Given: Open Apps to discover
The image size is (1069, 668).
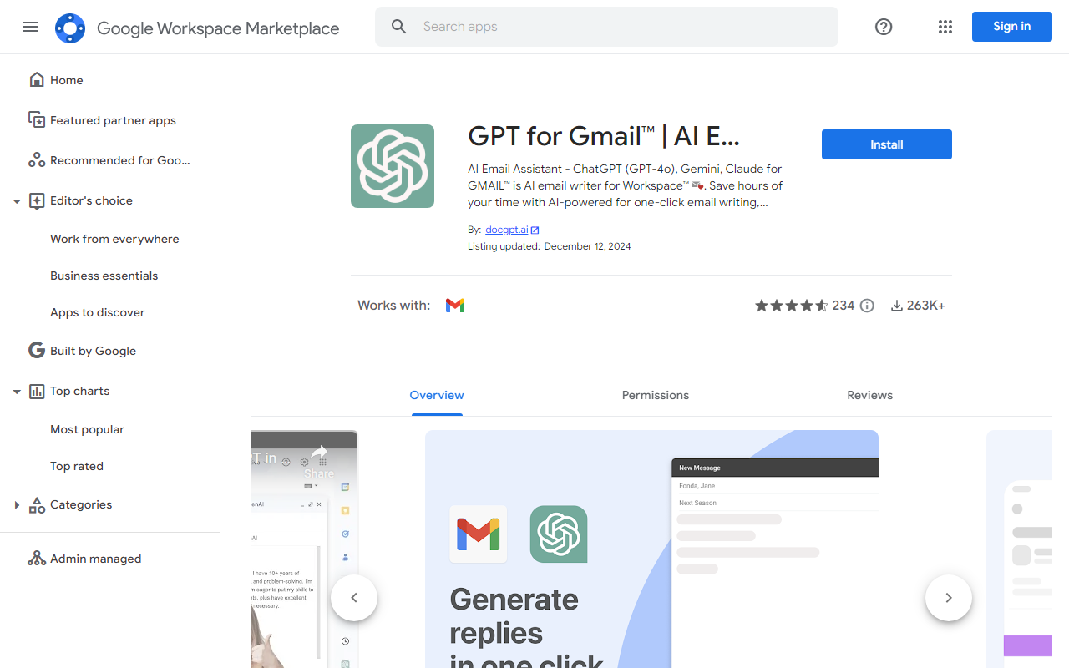Looking at the screenshot, I should point(98,312).
